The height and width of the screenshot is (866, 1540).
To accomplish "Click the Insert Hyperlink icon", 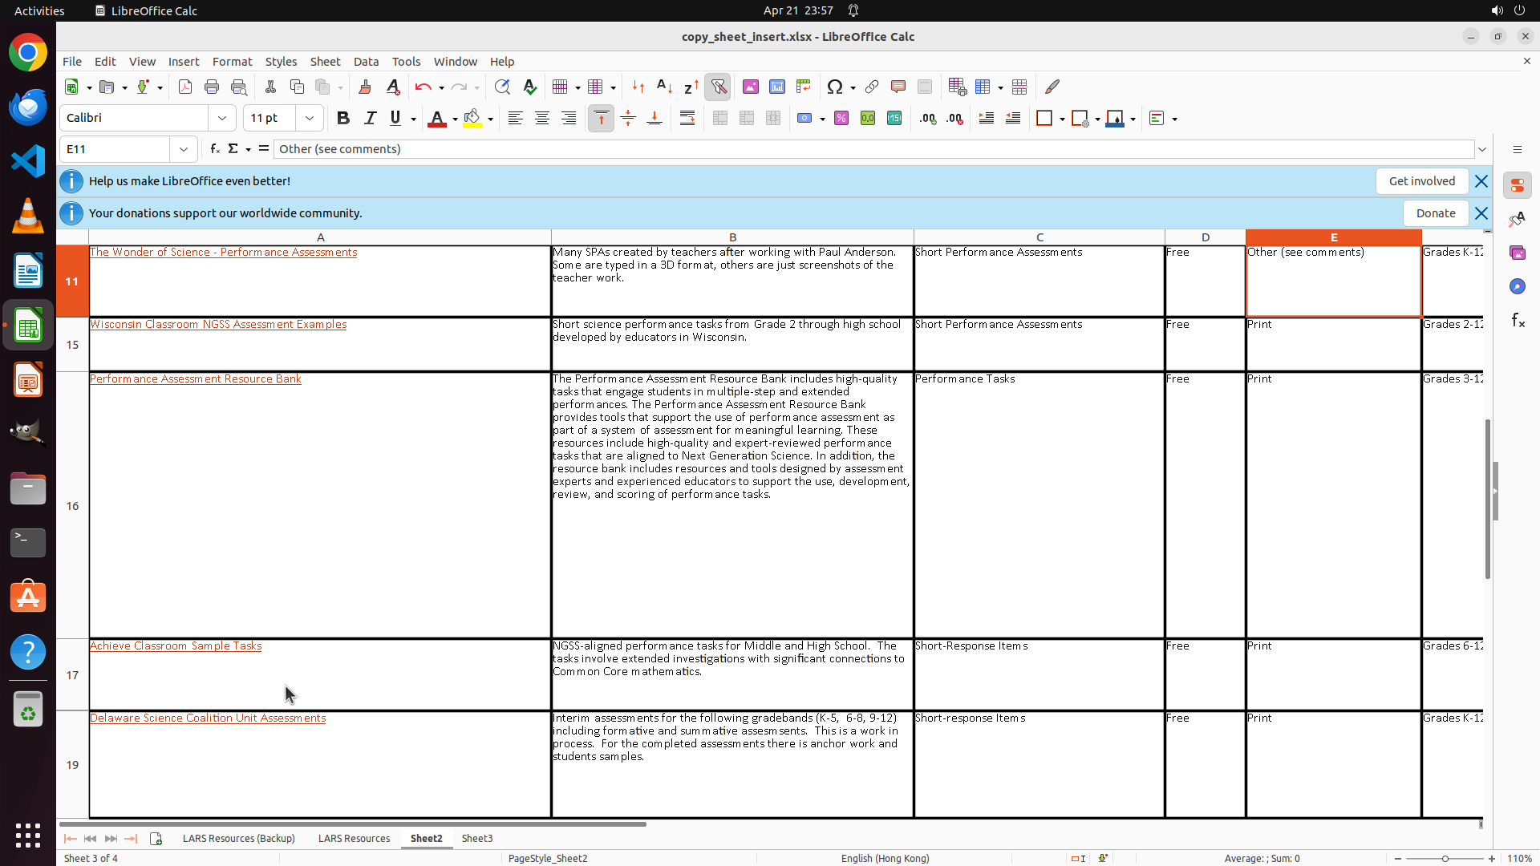I will (x=872, y=87).
